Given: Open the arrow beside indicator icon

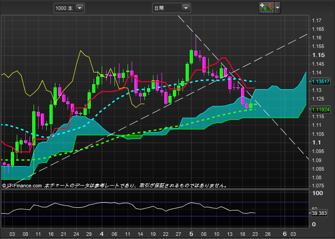Looking at the screenshot, I should point(277,8).
